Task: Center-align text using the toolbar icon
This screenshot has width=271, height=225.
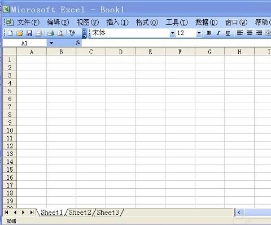Action: 250,33
